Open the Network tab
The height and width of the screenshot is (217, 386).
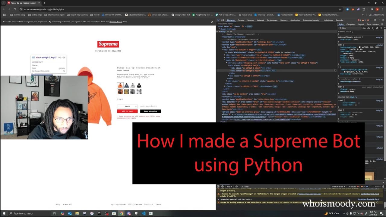tap(260, 20)
